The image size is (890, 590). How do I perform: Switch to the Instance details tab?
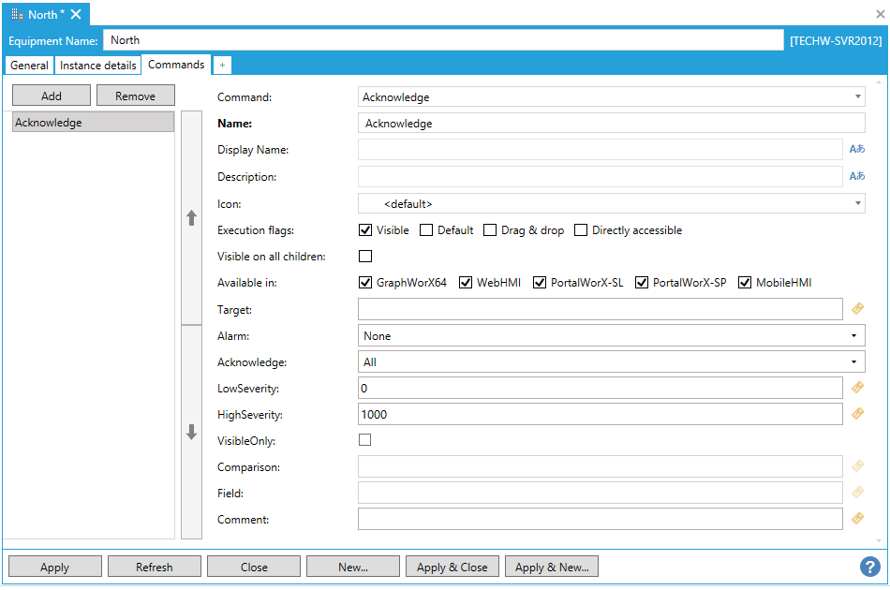coord(98,66)
